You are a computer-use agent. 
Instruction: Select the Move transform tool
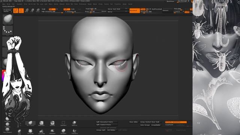tap(27, 10)
